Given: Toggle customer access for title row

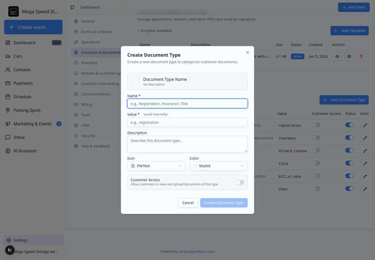Looking at the screenshot, I should [x=316, y=163].
